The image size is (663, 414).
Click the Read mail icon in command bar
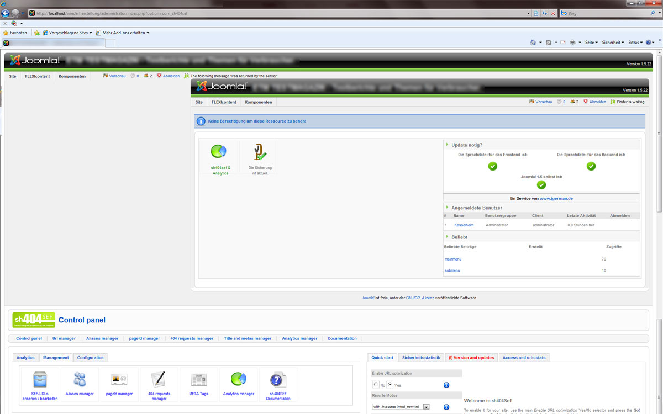tap(562, 43)
